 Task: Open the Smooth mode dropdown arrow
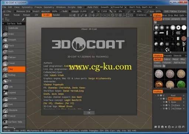[111, 7]
